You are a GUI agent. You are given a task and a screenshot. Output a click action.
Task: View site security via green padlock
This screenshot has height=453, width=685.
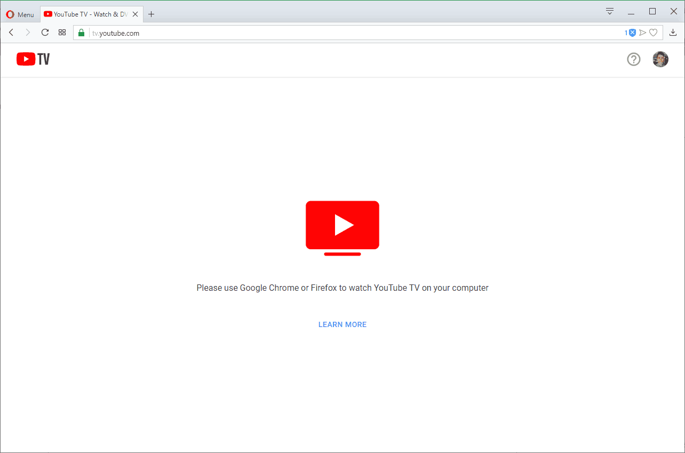(x=81, y=33)
